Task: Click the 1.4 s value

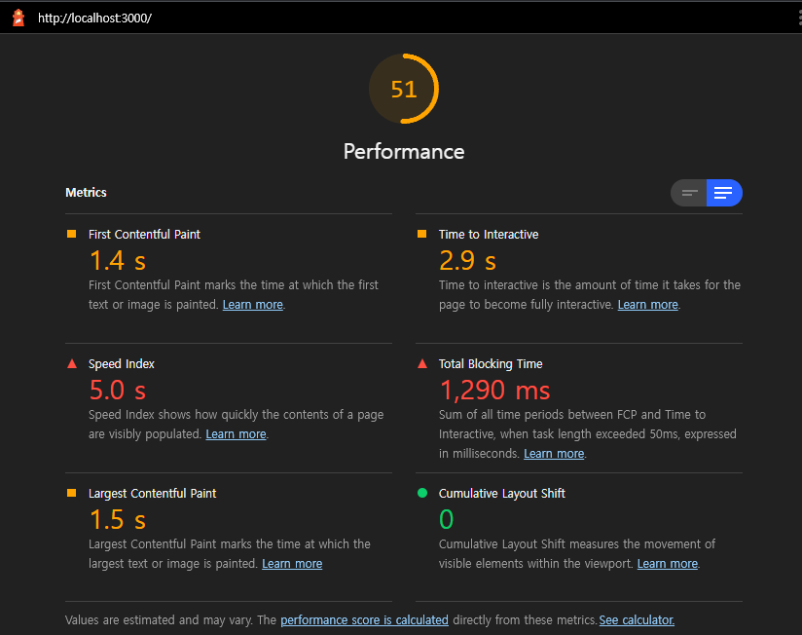Action: coord(118,260)
